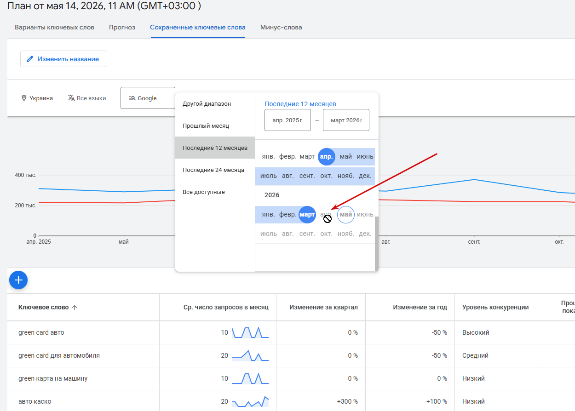575x411 pixels.
Task: Open the end date field март 2026г
Action: click(x=346, y=120)
